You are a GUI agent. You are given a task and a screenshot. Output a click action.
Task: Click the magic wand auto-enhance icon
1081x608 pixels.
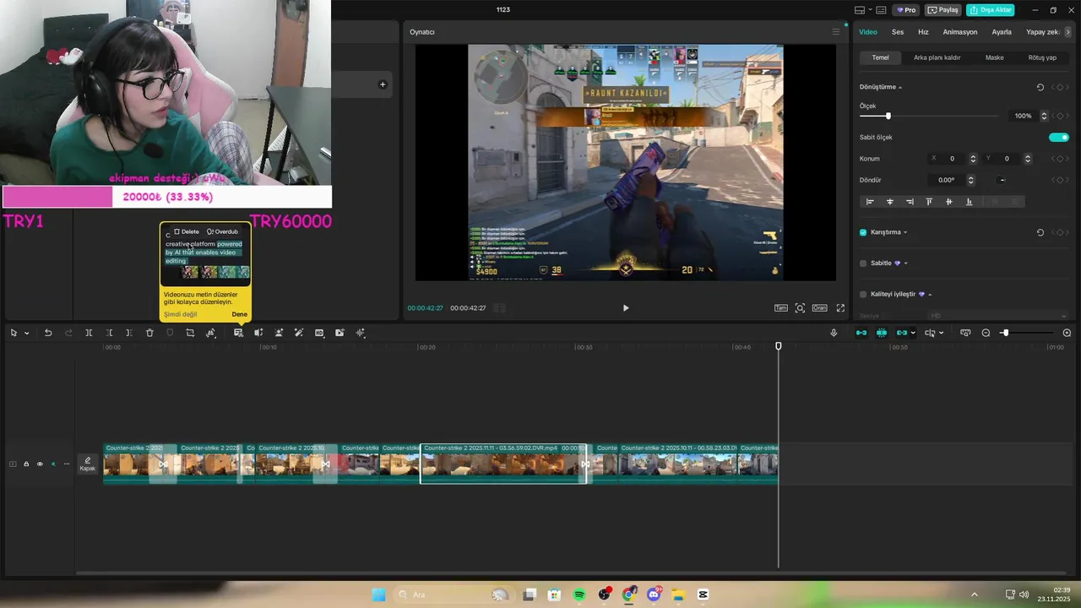point(299,333)
